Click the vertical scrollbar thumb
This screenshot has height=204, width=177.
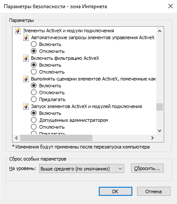[159, 107]
